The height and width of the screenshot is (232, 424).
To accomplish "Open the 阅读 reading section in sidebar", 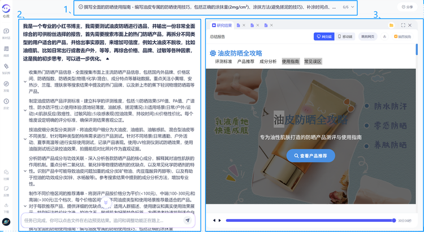I will 6,49.
